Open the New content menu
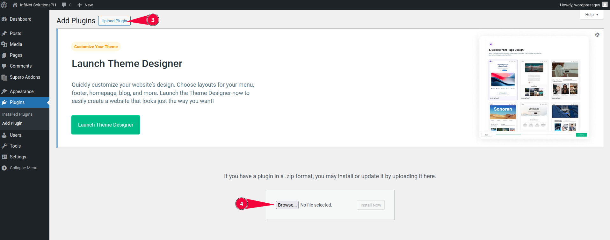Image resolution: width=610 pixels, height=240 pixels. [x=85, y=5]
